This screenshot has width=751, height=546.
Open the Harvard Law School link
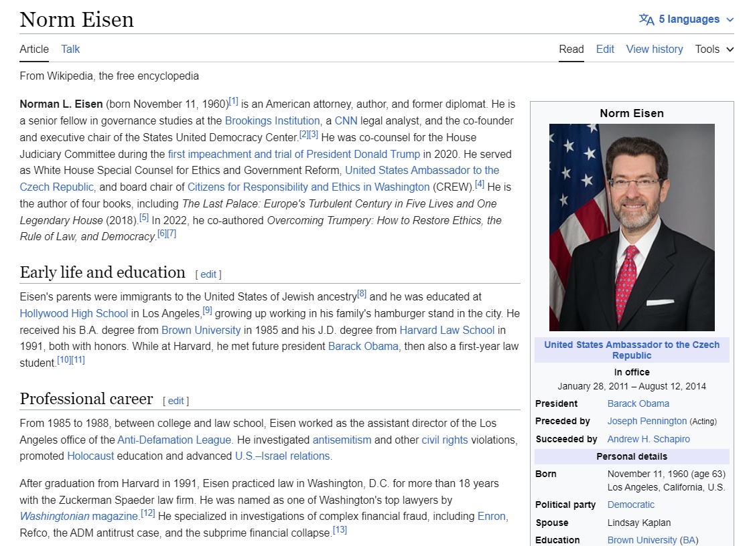(447, 330)
